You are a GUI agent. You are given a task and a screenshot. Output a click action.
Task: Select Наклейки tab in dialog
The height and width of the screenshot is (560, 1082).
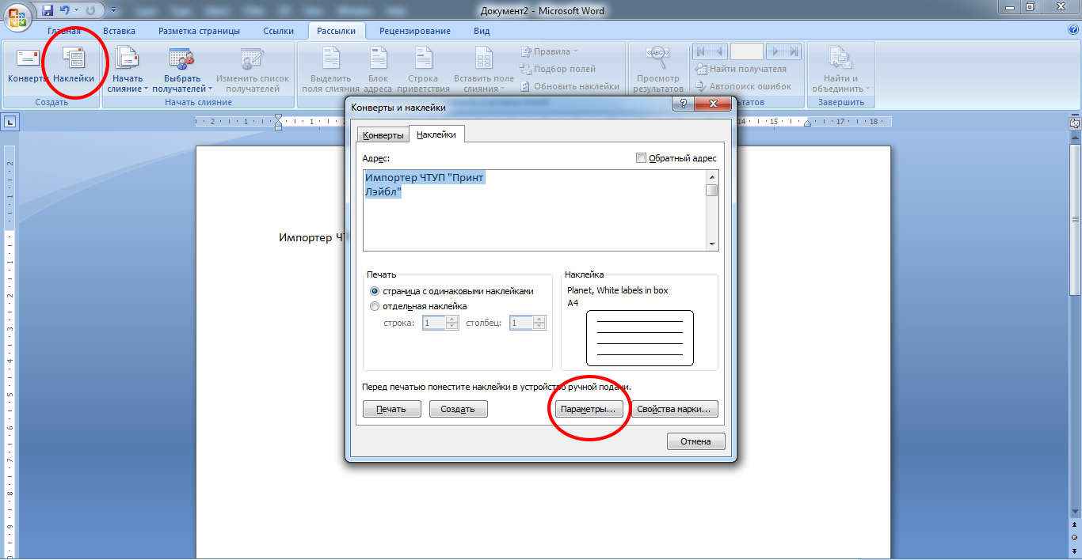pos(436,134)
